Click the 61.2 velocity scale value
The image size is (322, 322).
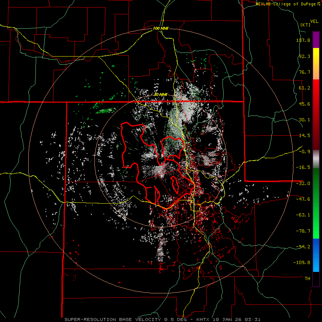point(304,88)
